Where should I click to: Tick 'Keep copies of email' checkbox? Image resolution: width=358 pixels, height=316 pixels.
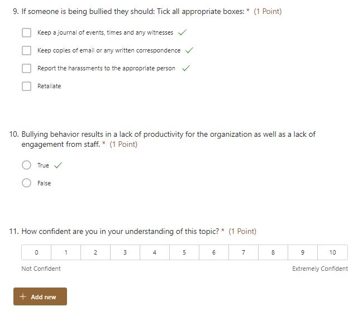[26, 50]
